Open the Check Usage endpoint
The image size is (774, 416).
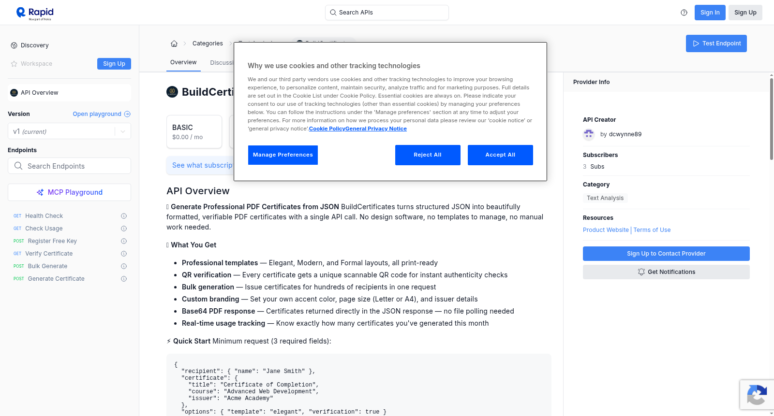pyautogui.click(x=44, y=229)
